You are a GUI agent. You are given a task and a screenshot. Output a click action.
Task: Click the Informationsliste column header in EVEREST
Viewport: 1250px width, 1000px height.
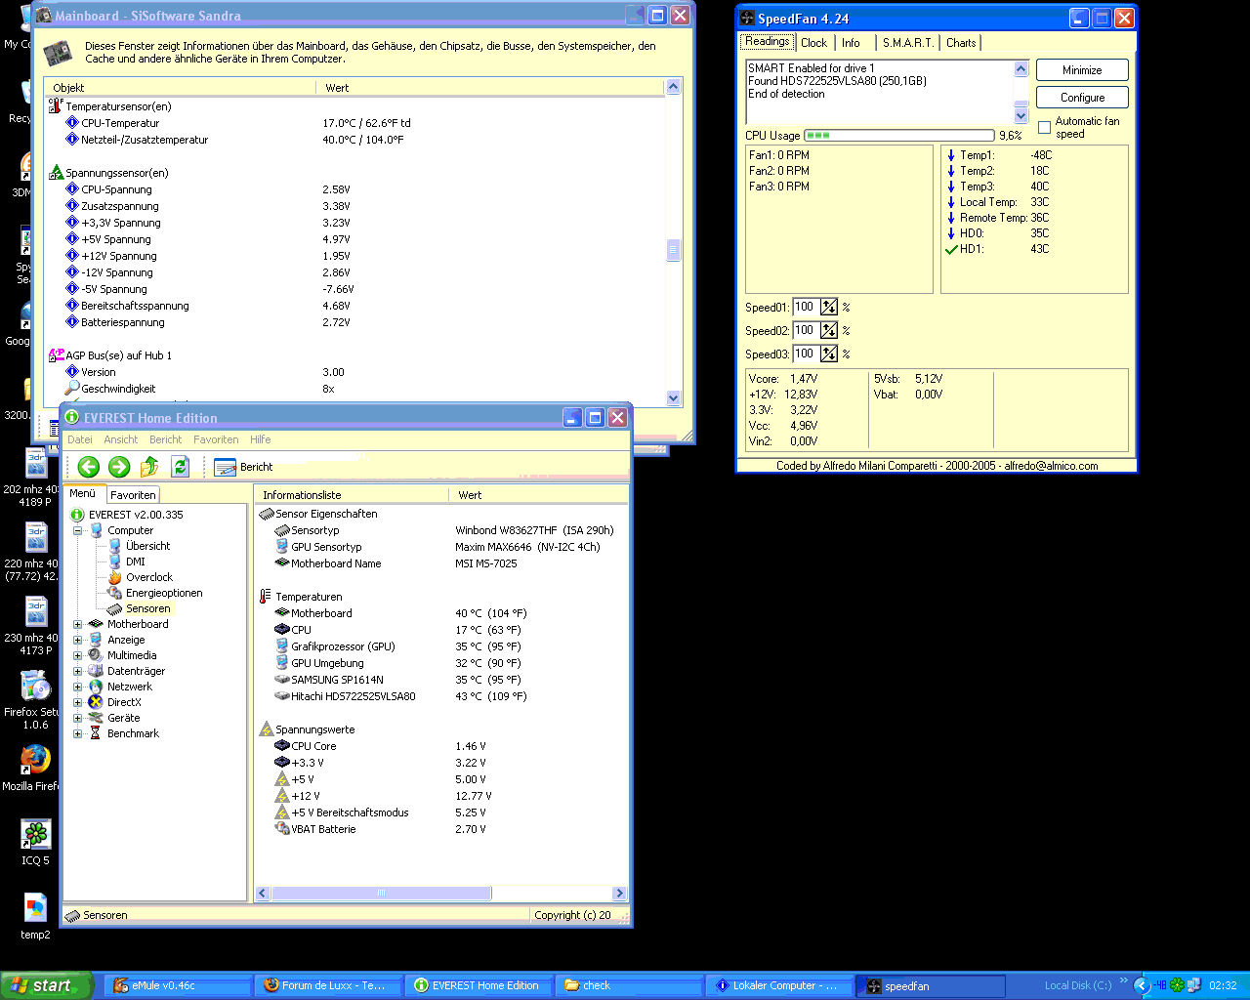[x=352, y=495]
